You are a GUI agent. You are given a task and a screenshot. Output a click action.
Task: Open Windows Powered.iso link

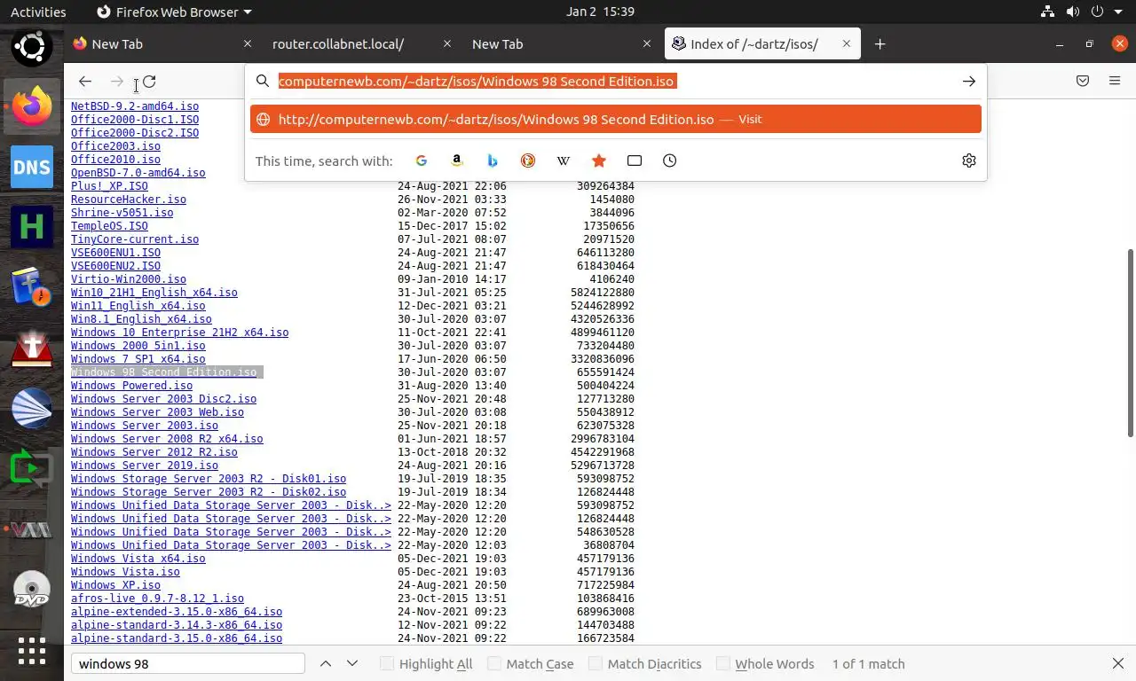[x=131, y=386]
